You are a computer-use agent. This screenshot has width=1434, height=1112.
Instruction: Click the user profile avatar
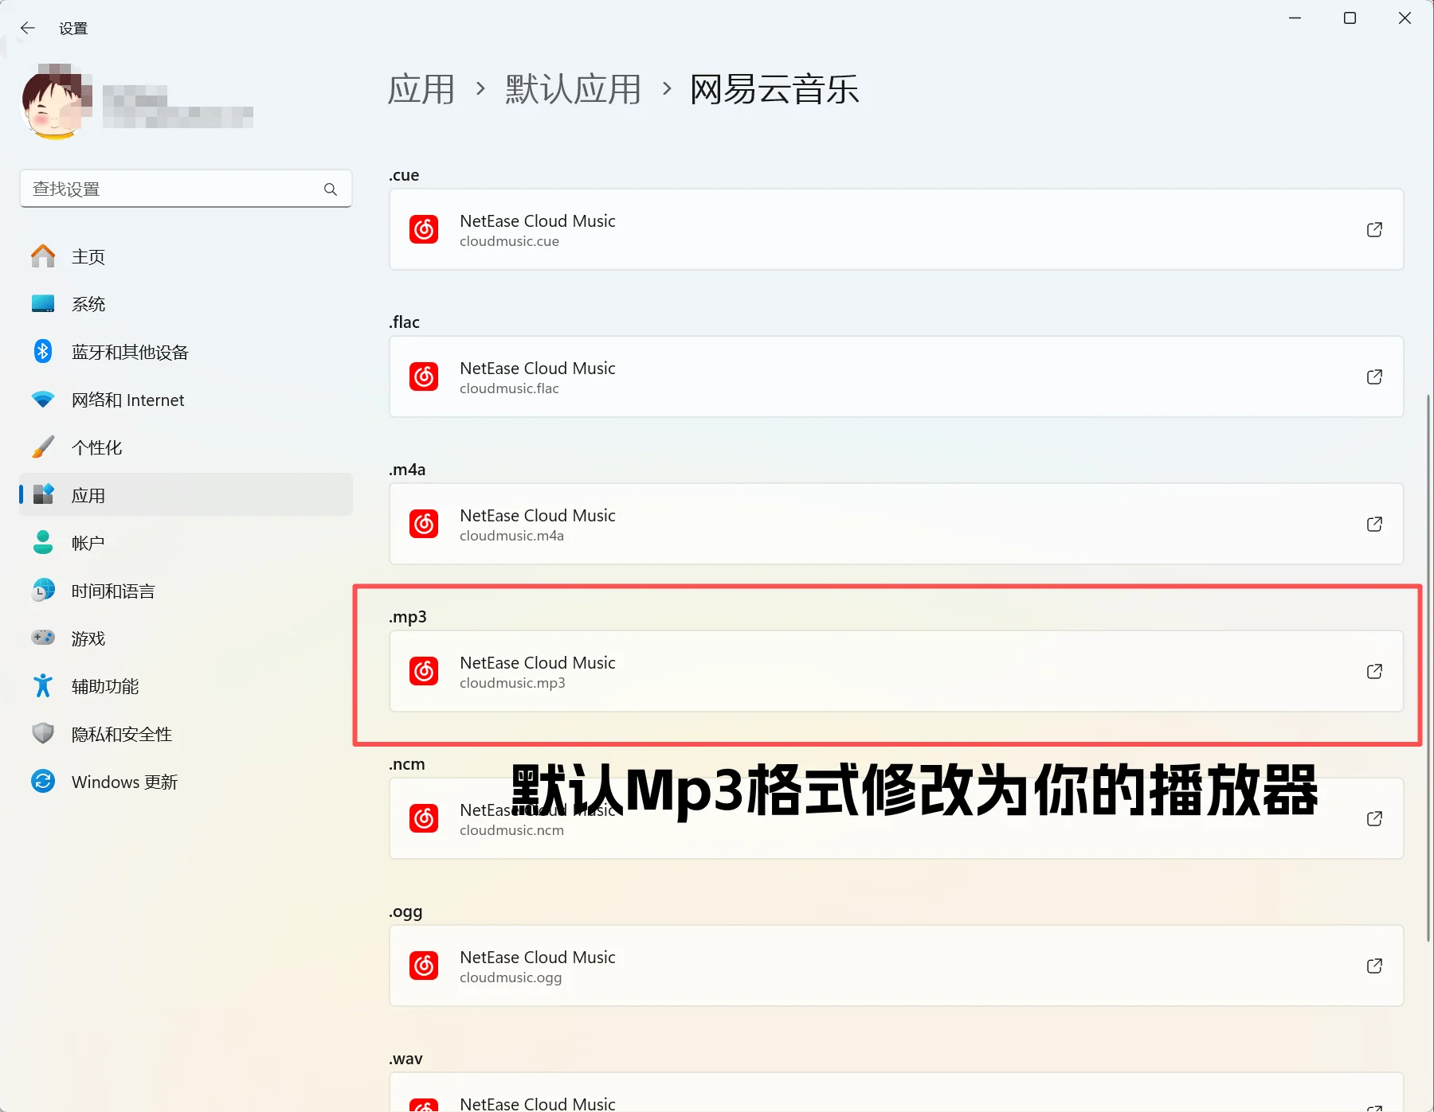pyautogui.click(x=54, y=103)
